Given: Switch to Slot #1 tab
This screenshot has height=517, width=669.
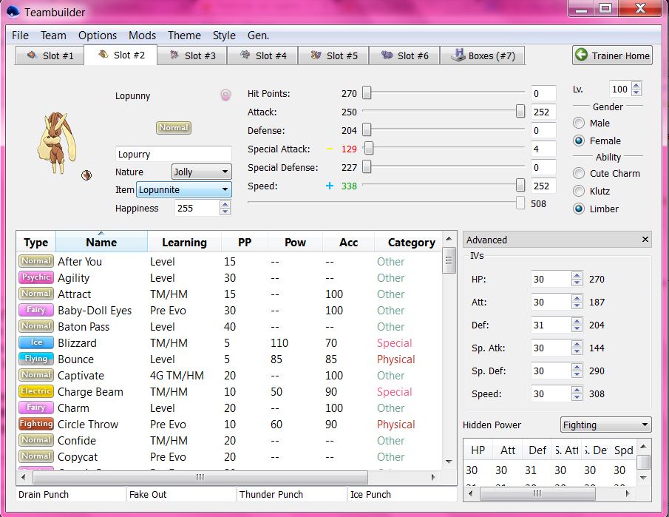Looking at the screenshot, I should pos(50,55).
